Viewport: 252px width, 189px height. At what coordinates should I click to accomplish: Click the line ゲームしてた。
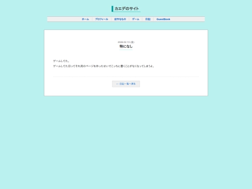[x=61, y=61]
